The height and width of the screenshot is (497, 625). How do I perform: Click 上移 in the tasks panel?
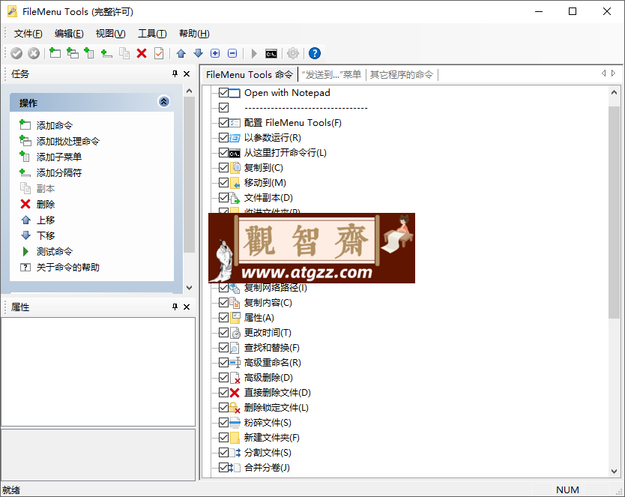pyautogui.click(x=46, y=220)
